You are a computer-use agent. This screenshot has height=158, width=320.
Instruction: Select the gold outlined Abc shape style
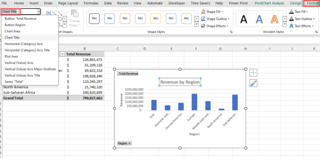pos(156,18)
